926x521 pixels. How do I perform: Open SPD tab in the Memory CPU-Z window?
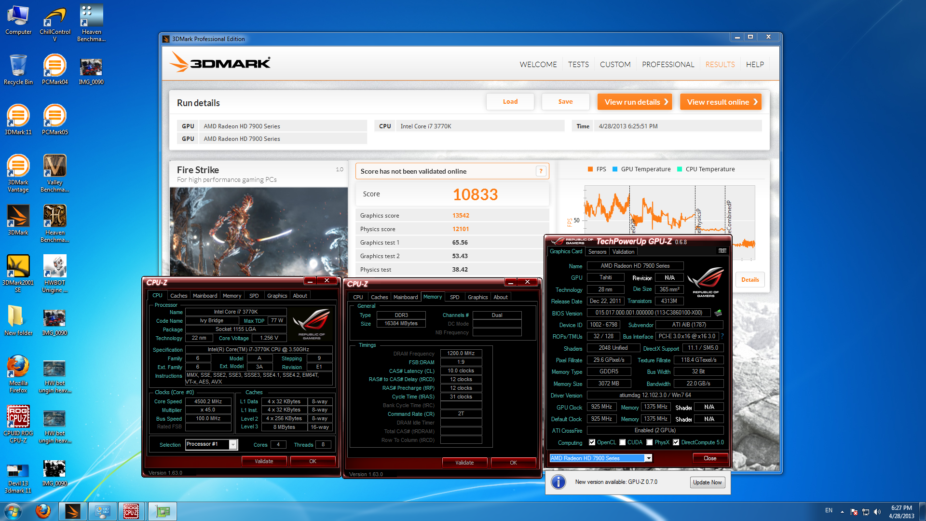pos(454,297)
